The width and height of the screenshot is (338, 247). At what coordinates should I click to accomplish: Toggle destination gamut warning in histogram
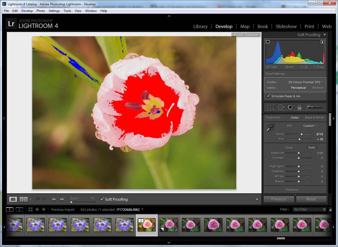(322, 42)
